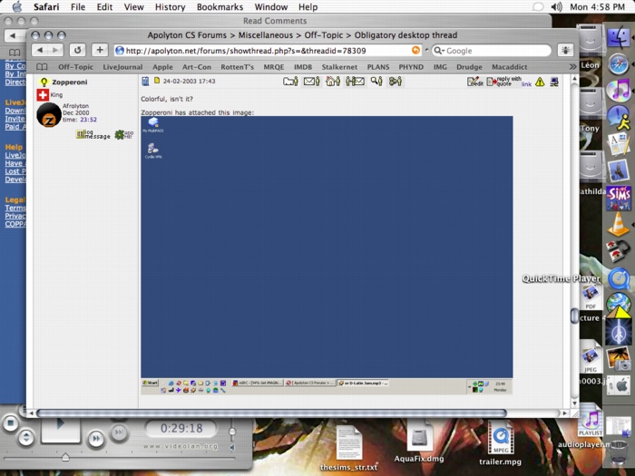Open the Google search magnifier dropdown
This screenshot has width=635, height=476.
(439, 51)
